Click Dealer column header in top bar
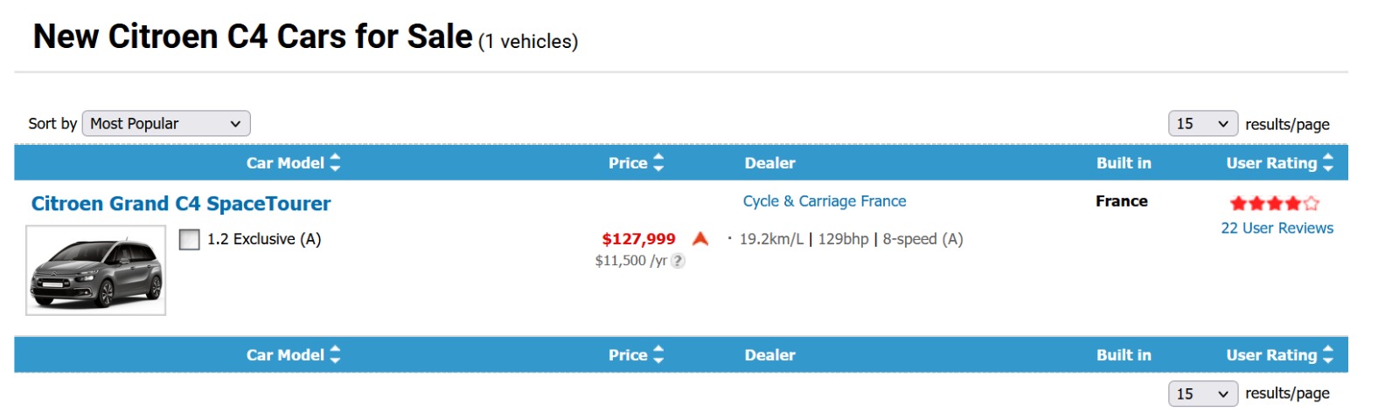 point(769,163)
